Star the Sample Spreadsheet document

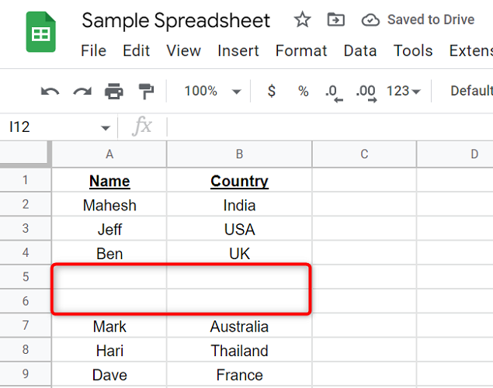tap(302, 20)
